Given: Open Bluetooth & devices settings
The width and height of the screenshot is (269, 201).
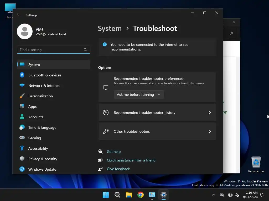Looking at the screenshot, I should [x=54, y=75].
